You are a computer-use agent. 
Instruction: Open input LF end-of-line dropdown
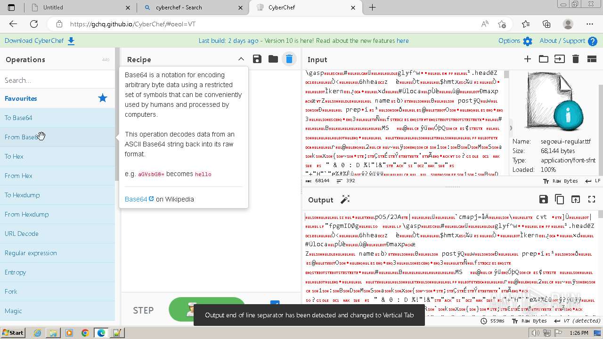(x=592, y=181)
